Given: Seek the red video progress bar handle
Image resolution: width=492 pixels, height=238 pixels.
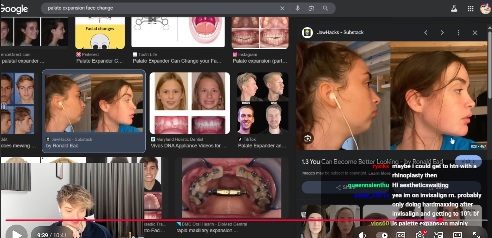Looking at the screenshot, I should [x=441, y=220].
